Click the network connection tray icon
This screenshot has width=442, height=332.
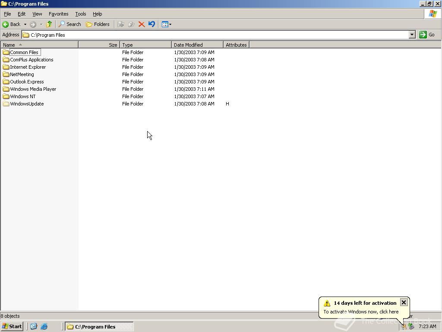pos(411,327)
